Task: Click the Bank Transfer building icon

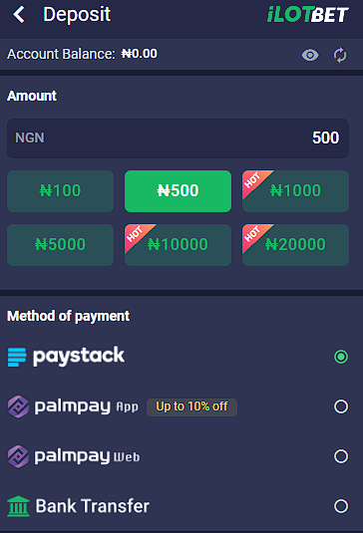Action: click(18, 506)
